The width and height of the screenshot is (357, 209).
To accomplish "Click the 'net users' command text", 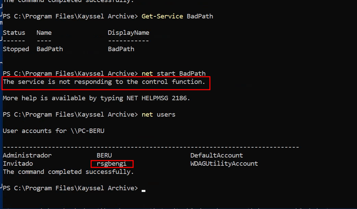I will (x=158, y=115).
